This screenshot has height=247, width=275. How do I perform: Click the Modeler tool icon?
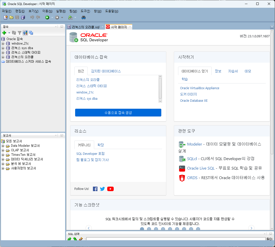pyautogui.click(x=182, y=144)
